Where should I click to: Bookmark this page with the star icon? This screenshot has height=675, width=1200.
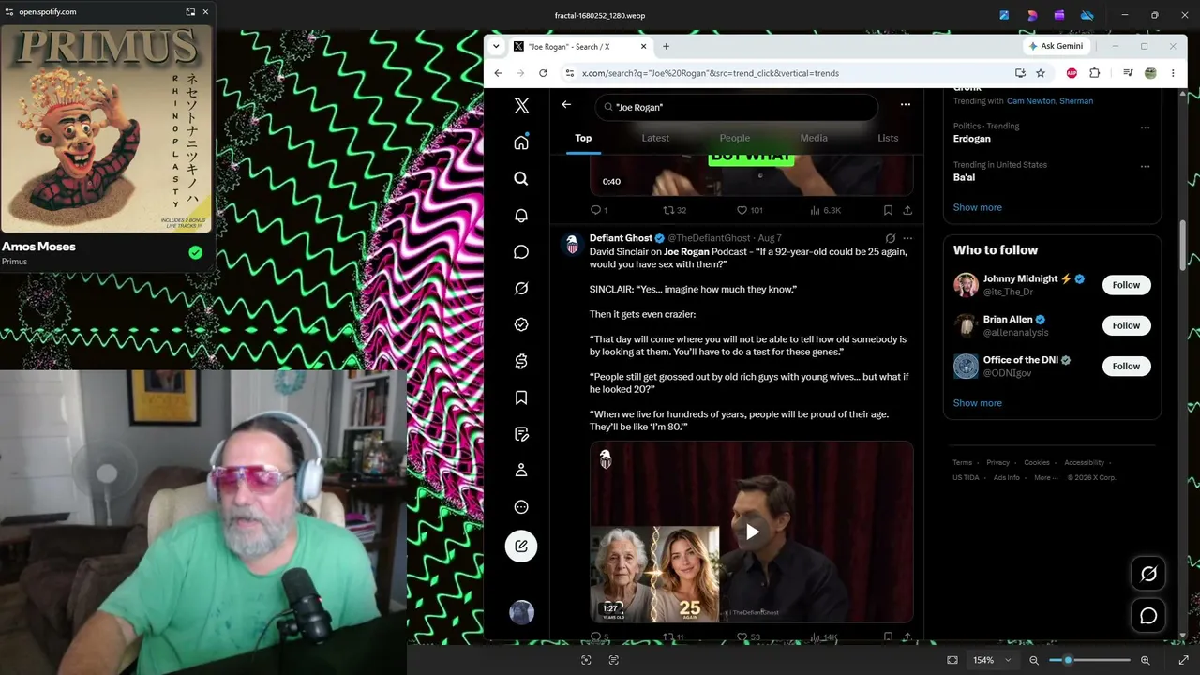(1041, 73)
